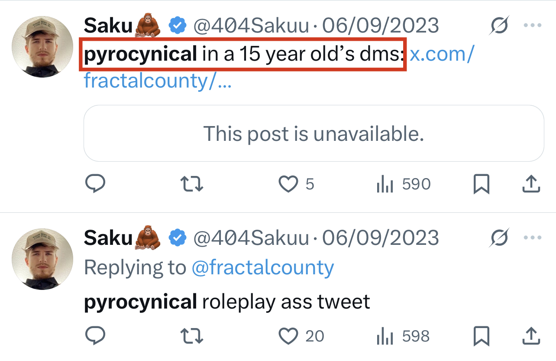
Task: Like the first post with 5 likes
Action: click(288, 184)
